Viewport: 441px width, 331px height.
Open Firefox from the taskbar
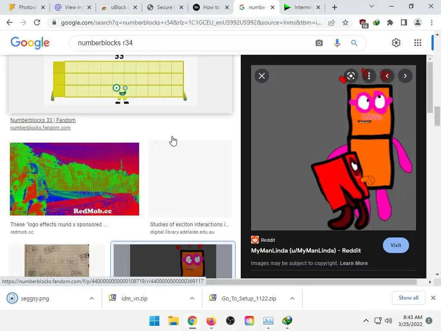tap(211, 321)
